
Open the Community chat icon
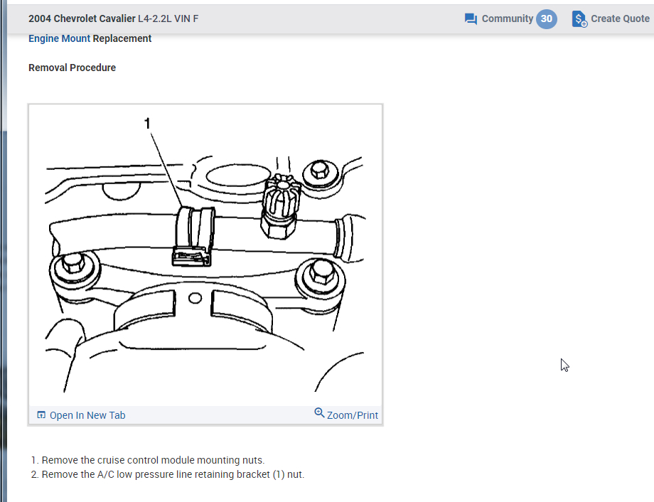[x=471, y=19]
